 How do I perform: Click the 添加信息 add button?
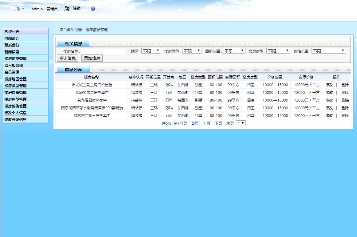tap(92, 58)
